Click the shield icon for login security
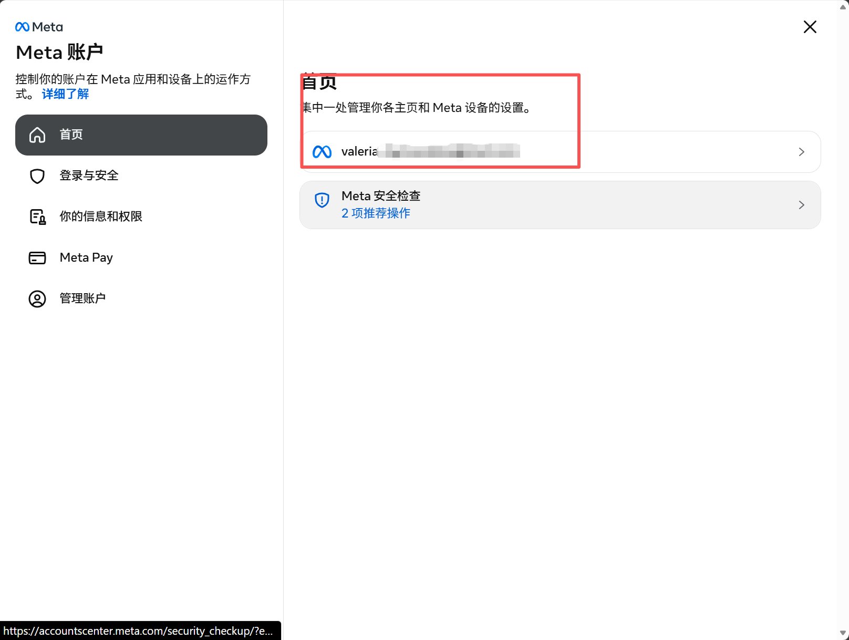The height and width of the screenshot is (640, 849). pos(37,176)
